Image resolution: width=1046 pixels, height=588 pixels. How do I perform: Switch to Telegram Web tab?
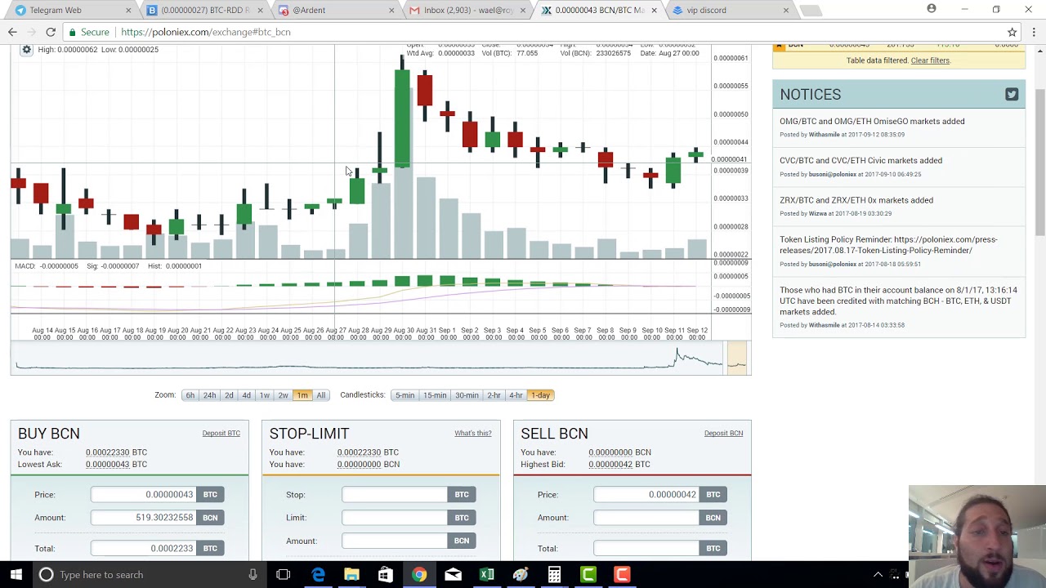(69, 10)
